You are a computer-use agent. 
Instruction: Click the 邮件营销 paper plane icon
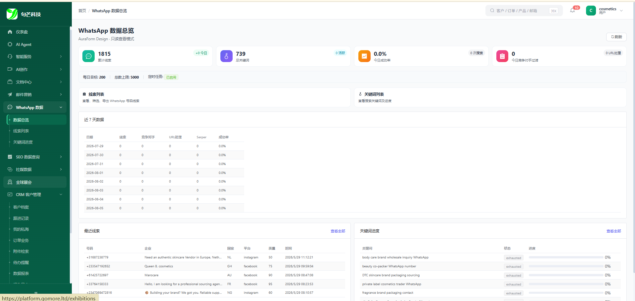pos(10,94)
